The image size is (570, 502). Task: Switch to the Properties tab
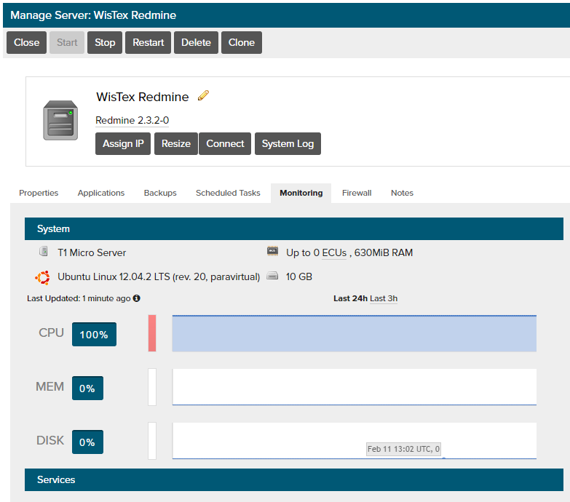[x=39, y=193]
